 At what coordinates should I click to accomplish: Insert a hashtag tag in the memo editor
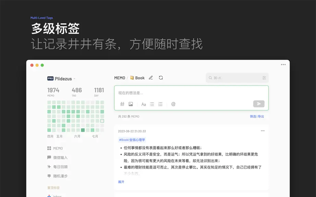(x=122, y=104)
